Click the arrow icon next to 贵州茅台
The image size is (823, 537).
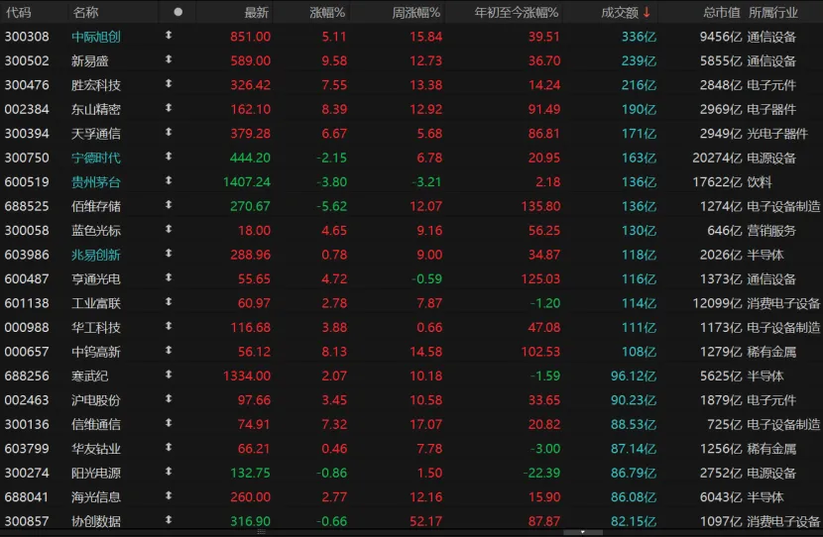click(168, 181)
